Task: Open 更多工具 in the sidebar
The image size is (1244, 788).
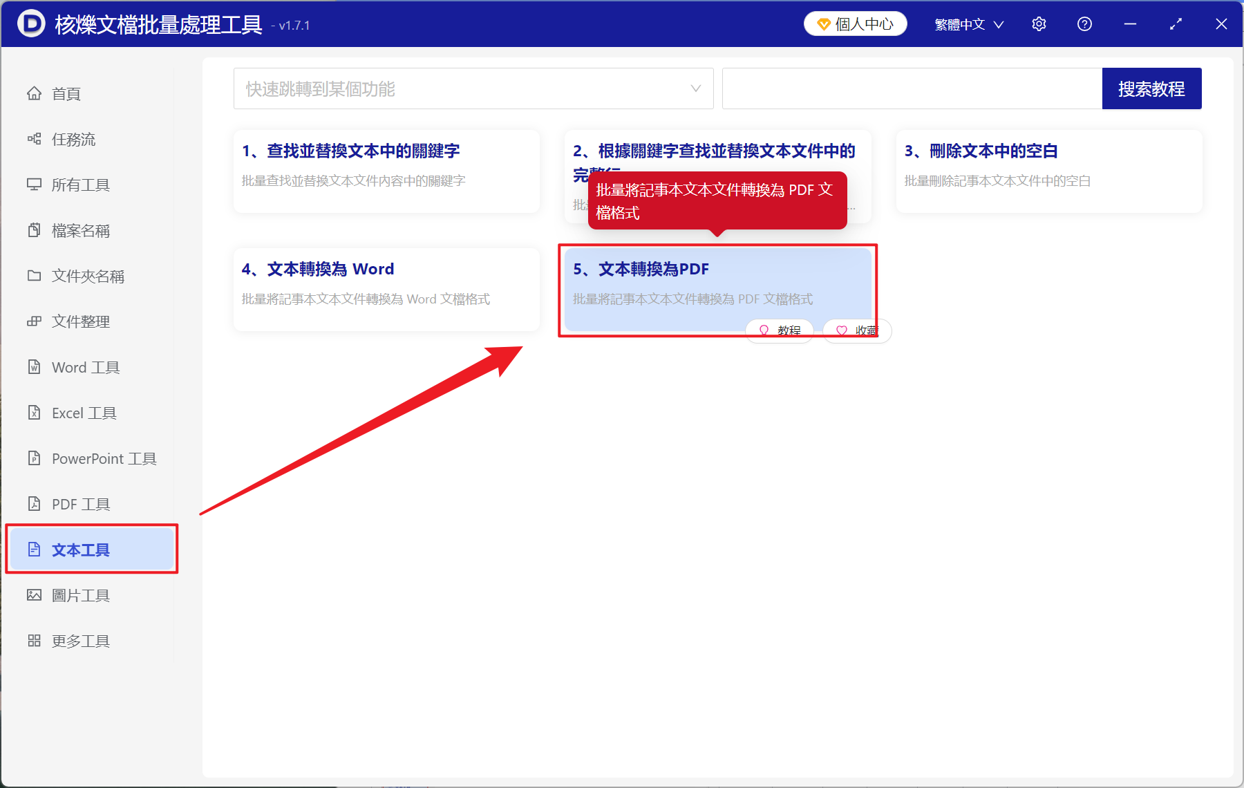Action: tap(91, 641)
